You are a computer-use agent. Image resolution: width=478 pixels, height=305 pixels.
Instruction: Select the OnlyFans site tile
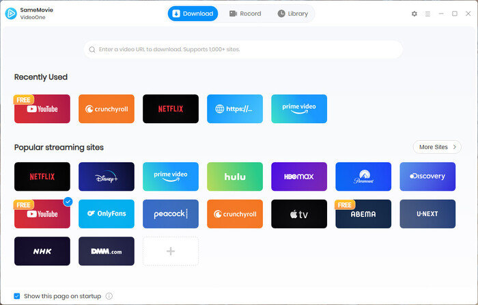[107, 214]
